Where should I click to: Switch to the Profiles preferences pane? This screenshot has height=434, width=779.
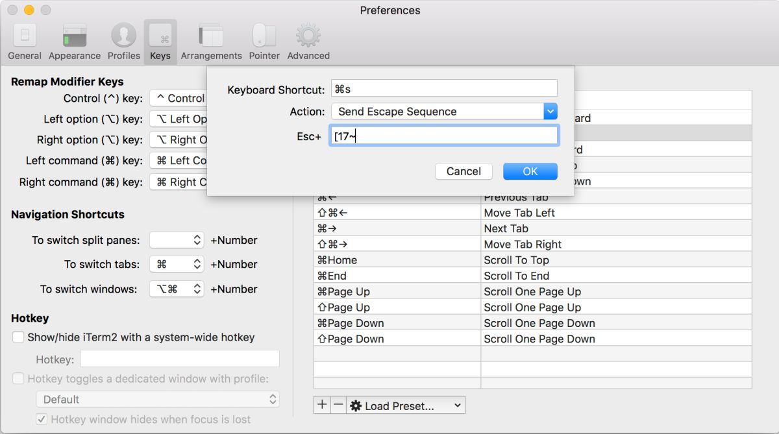pyautogui.click(x=123, y=42)
